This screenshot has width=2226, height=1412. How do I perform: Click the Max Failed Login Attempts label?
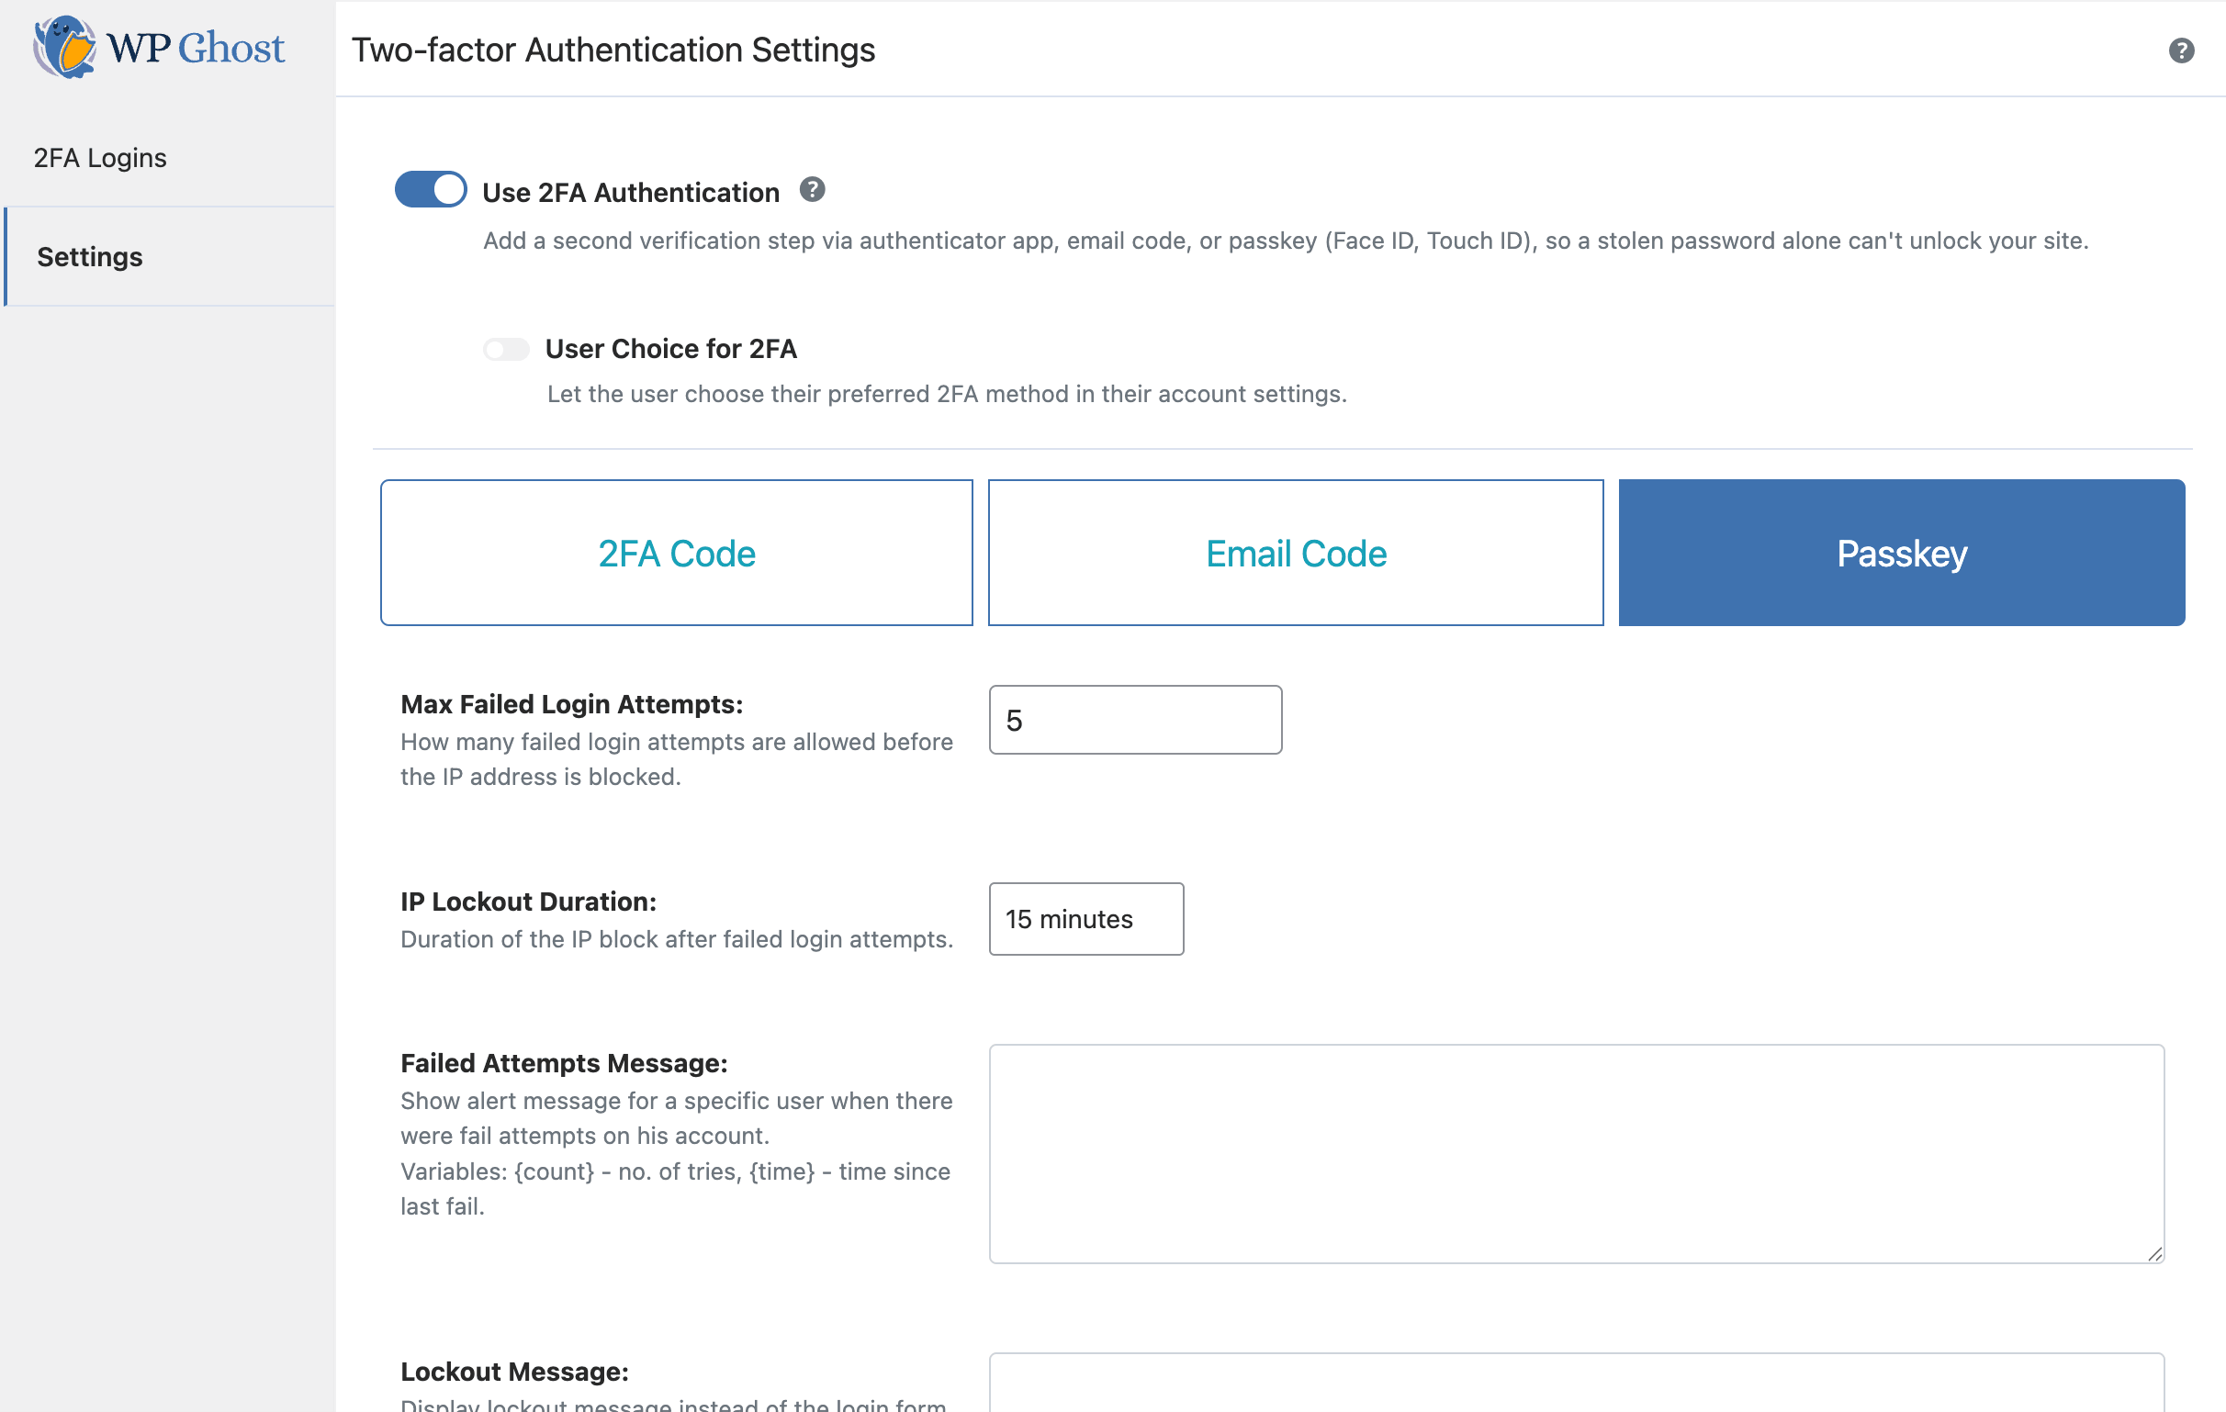pos(571,704)
